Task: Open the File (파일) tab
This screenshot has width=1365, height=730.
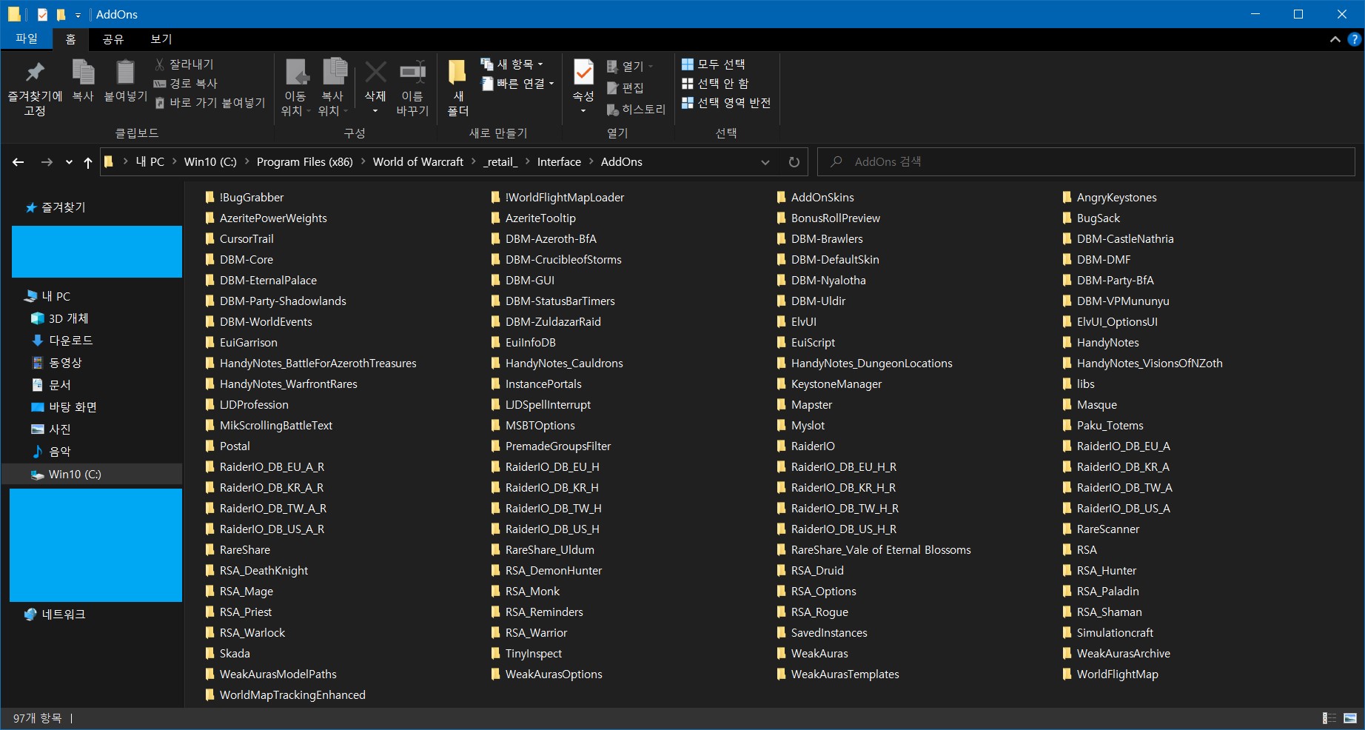Action: tap(27, 38)
